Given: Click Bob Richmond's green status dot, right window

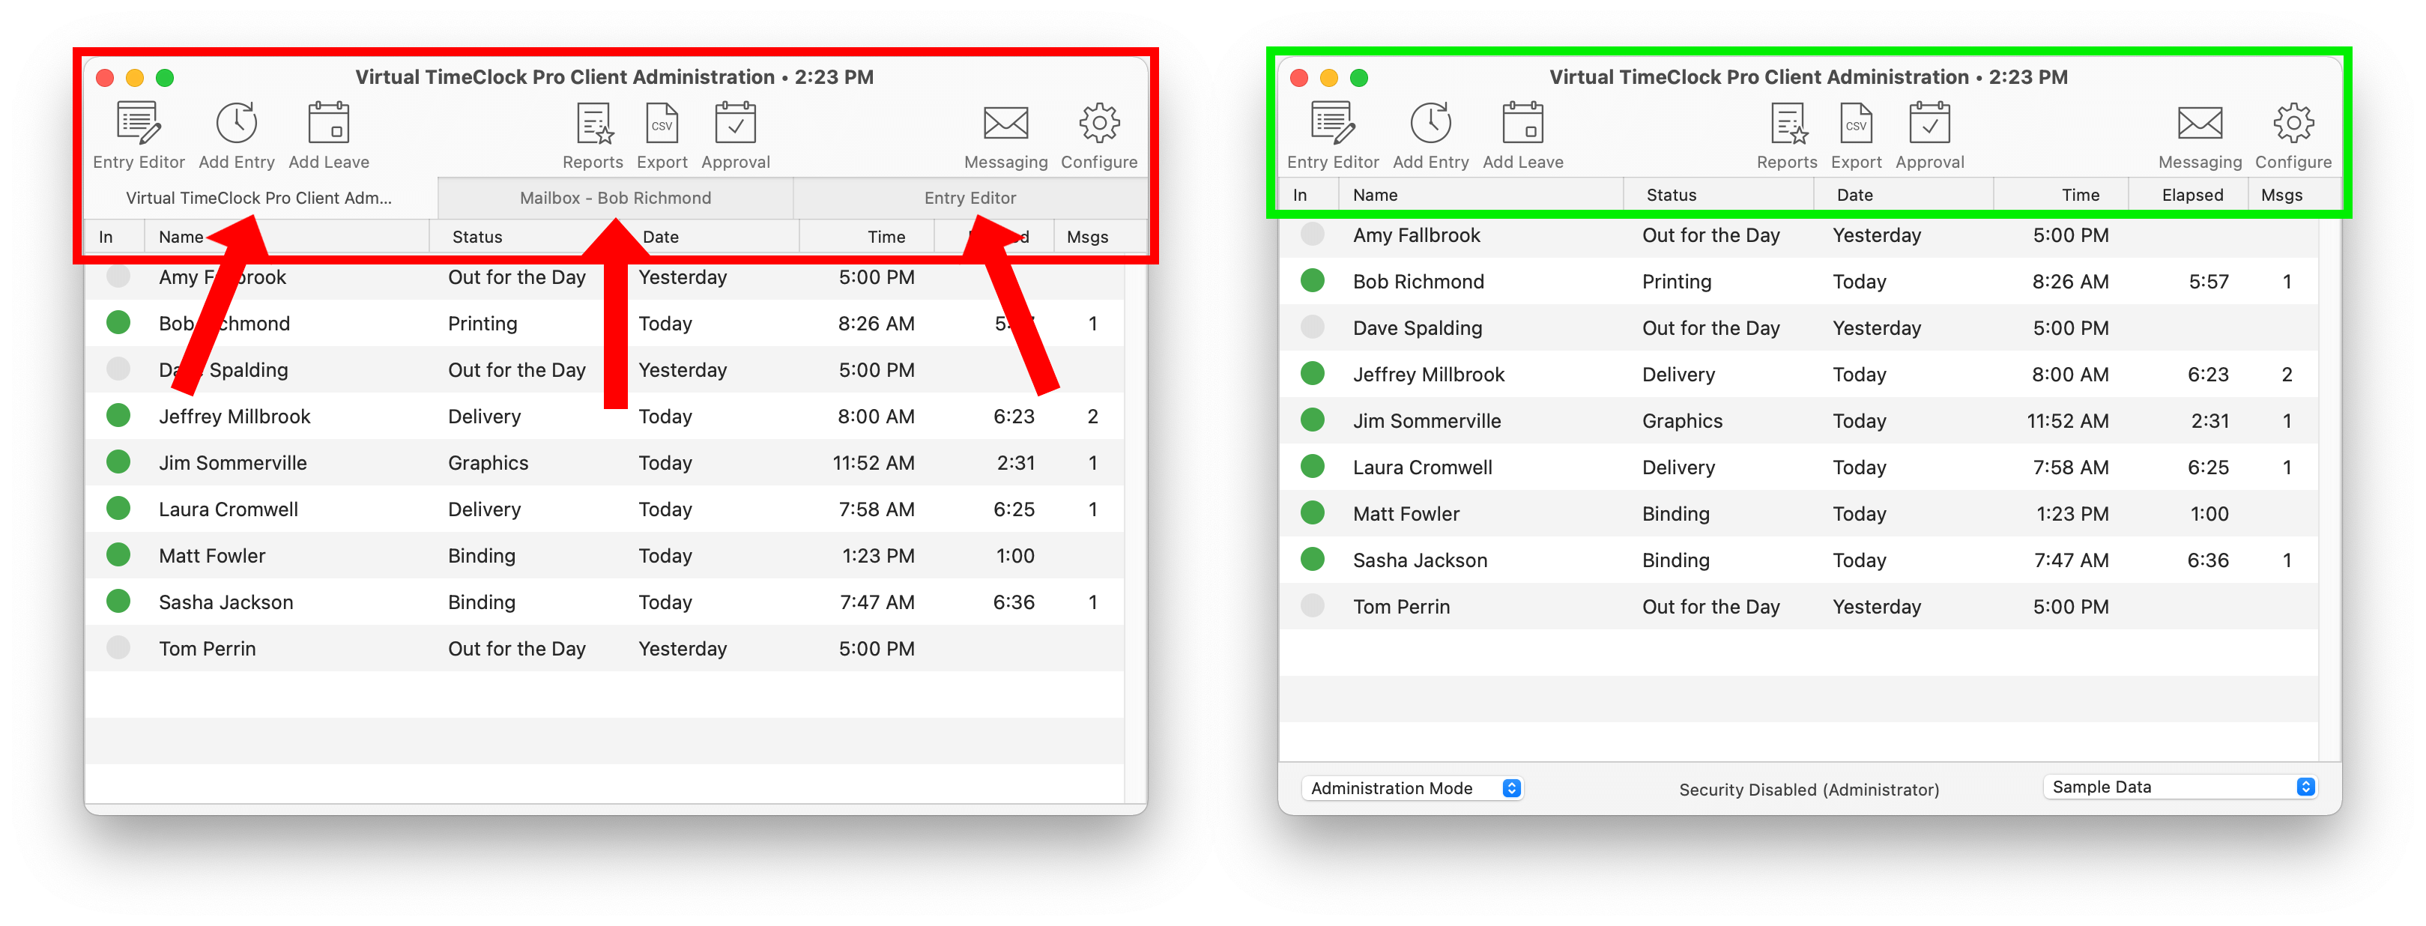Looking at the screenshot, I should click(x=1312, y=279).
